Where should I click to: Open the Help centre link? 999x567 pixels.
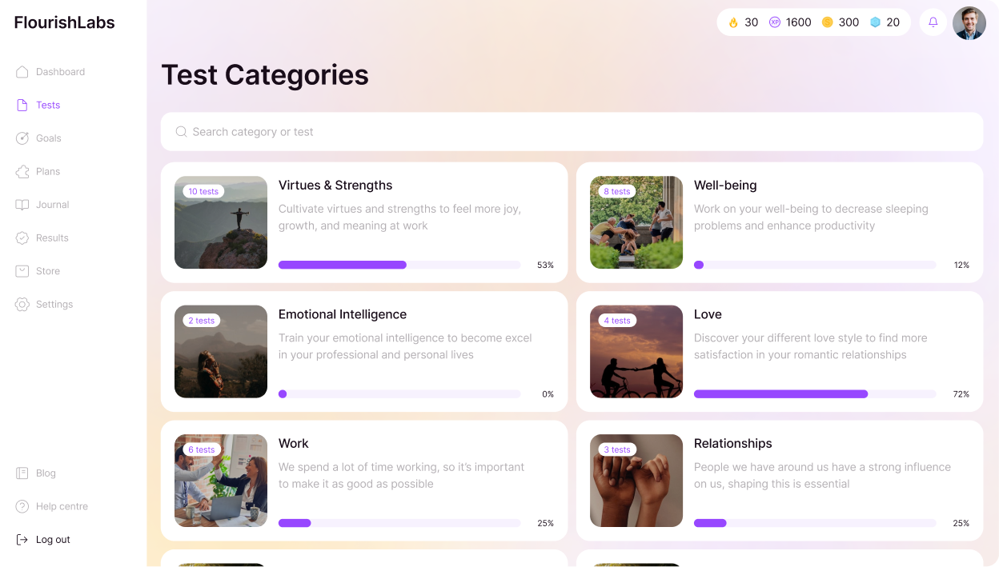point(62,506)
